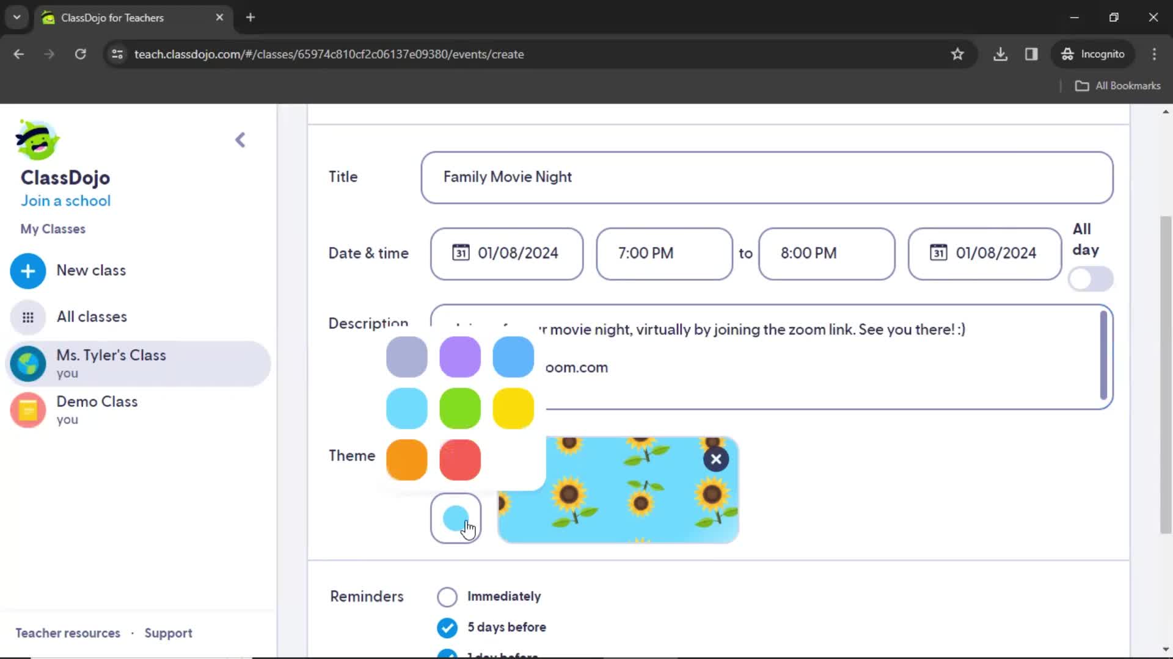This screenshot has width=1173, height=659.
Task: Toggle the browser side panel
Action: click(x=1031, y=54)
